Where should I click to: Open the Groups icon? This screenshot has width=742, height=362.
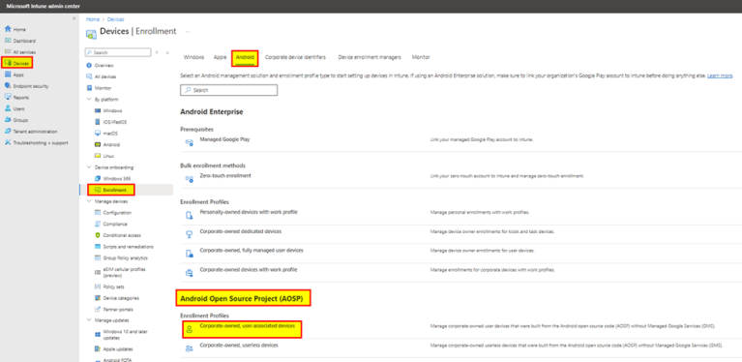8,120
